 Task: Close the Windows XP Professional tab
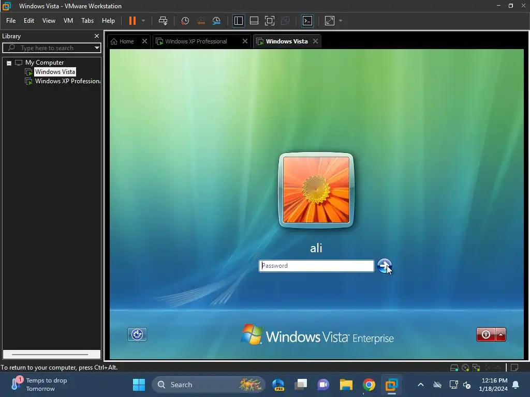(245, 41)
